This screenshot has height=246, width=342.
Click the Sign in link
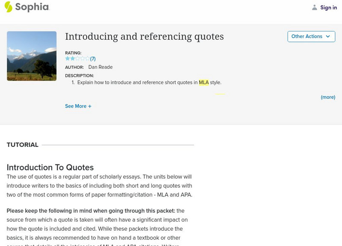tap(328, 8)
